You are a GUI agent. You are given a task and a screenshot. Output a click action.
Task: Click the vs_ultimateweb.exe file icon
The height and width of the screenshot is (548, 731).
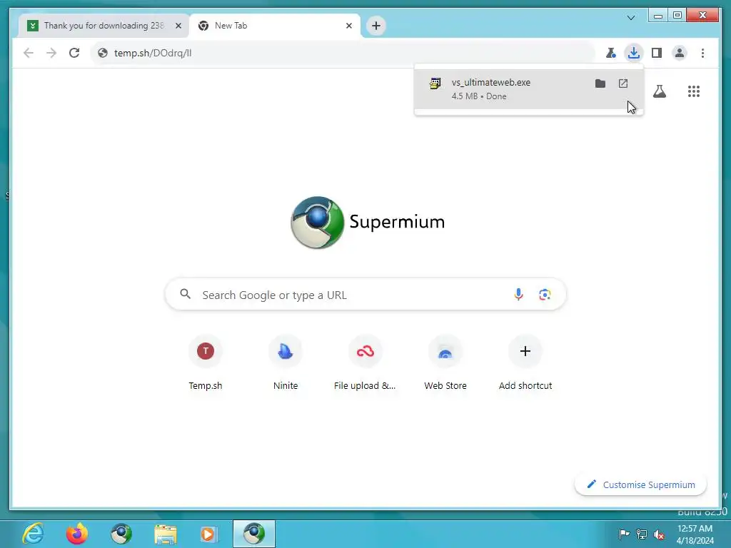pos(435,83)
